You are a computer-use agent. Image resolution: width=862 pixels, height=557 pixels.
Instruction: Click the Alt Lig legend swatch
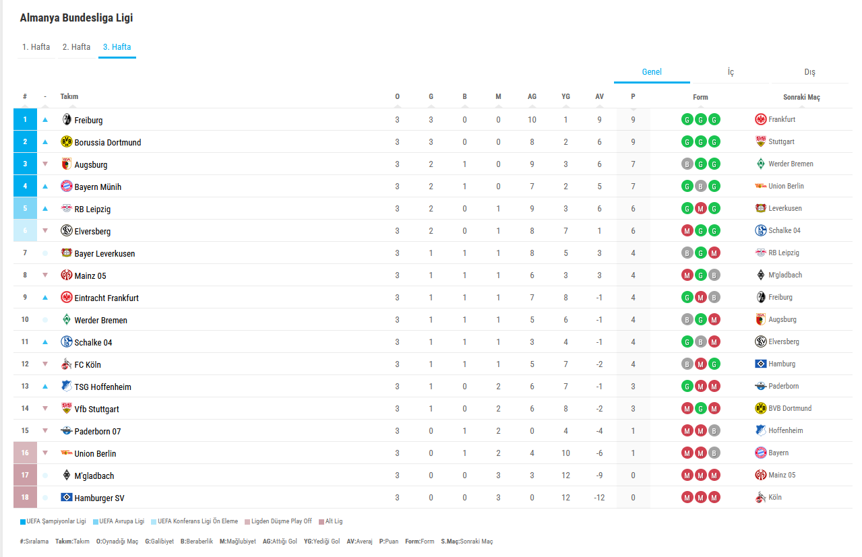click(x=321, y=521)
